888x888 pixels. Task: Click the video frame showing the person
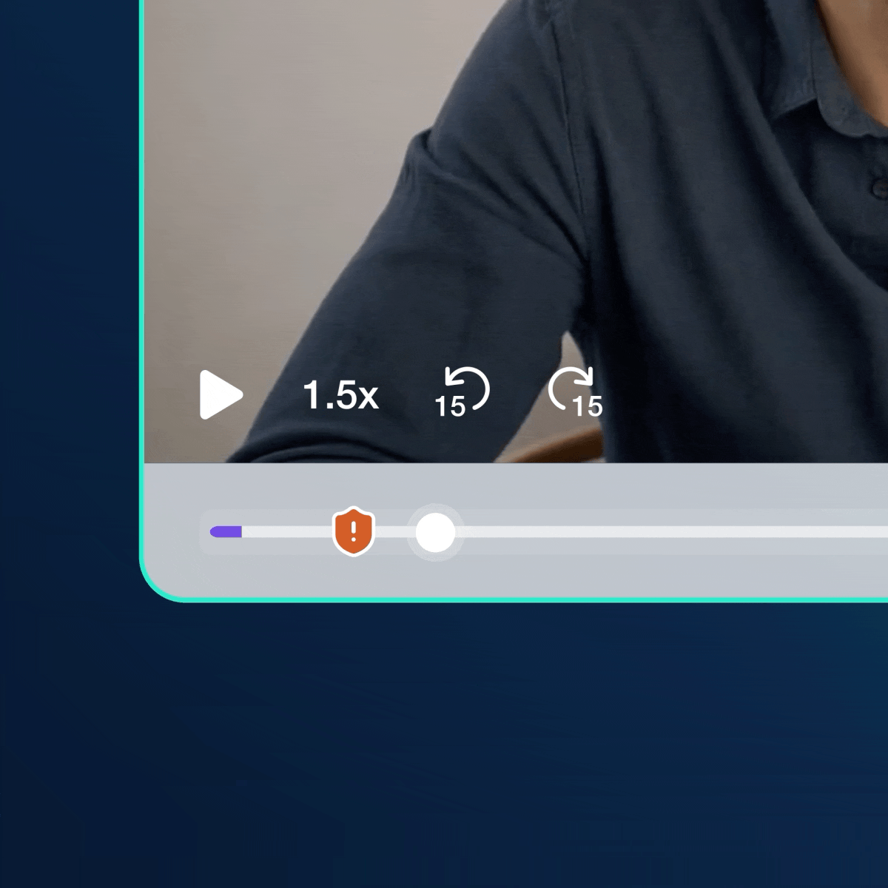coord(516,231)
